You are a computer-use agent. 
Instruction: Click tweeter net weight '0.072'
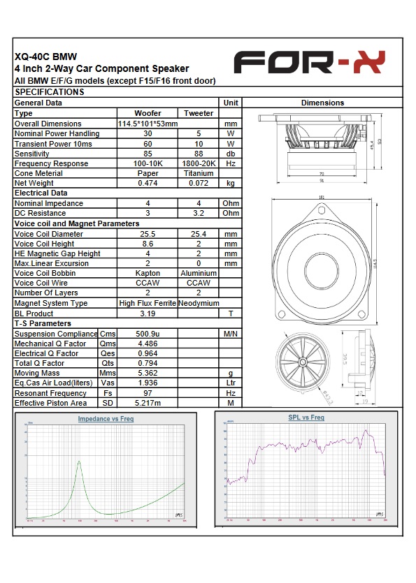pos(199,183)
